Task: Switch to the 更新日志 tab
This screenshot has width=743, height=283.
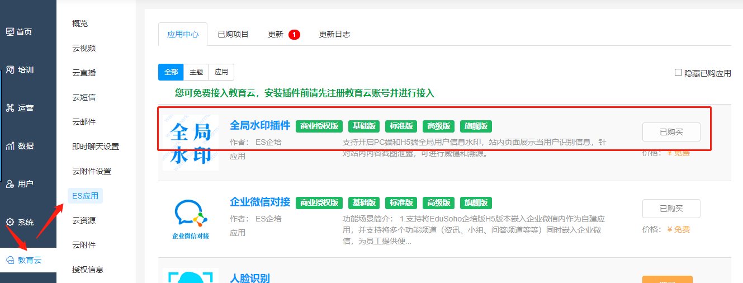Action: tap(334, 34)
